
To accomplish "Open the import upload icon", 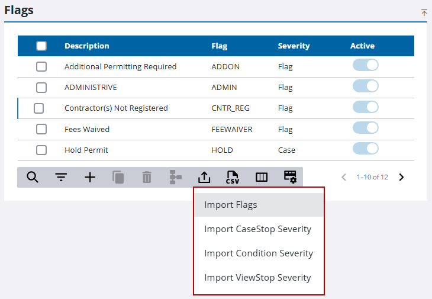I will coord(204,177).
